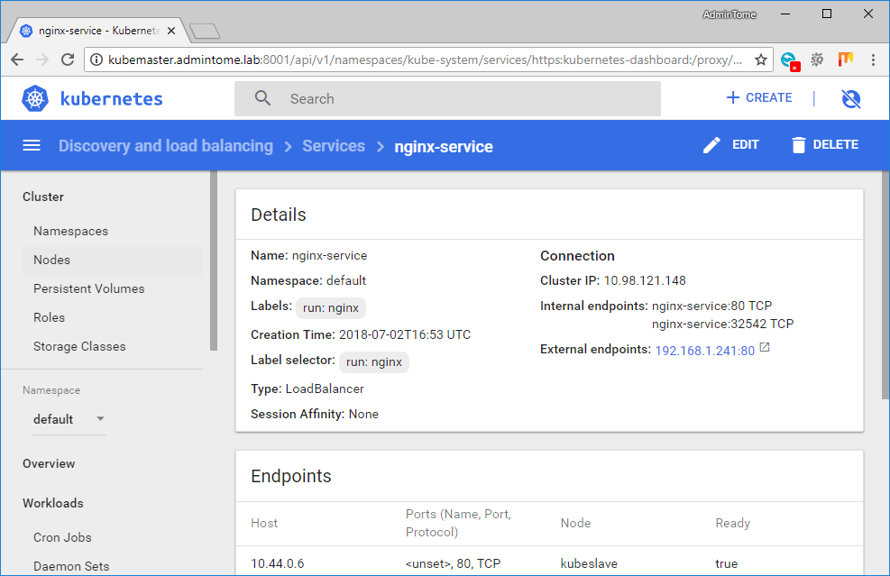
Task: Open the hamburger navigation menu
Action: coord(32,144)
